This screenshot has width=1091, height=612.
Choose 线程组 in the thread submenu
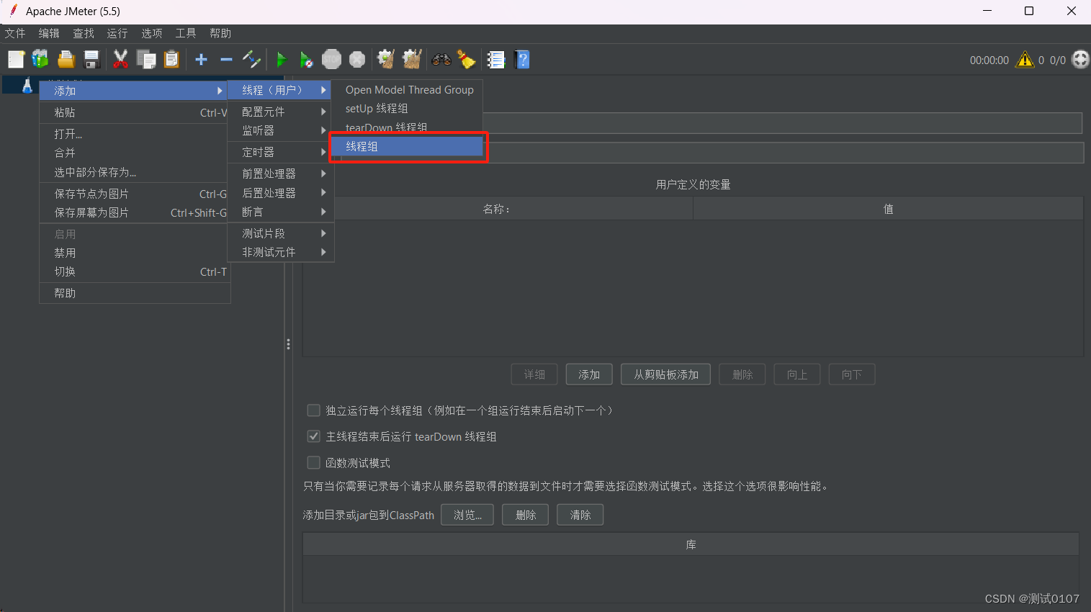click(x=407, y=146)
